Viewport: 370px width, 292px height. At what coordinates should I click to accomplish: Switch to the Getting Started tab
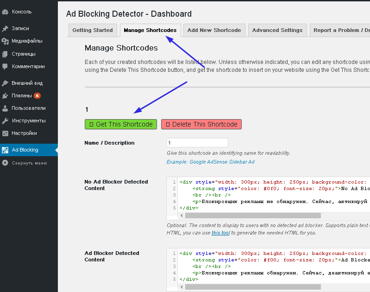point(93,30)
